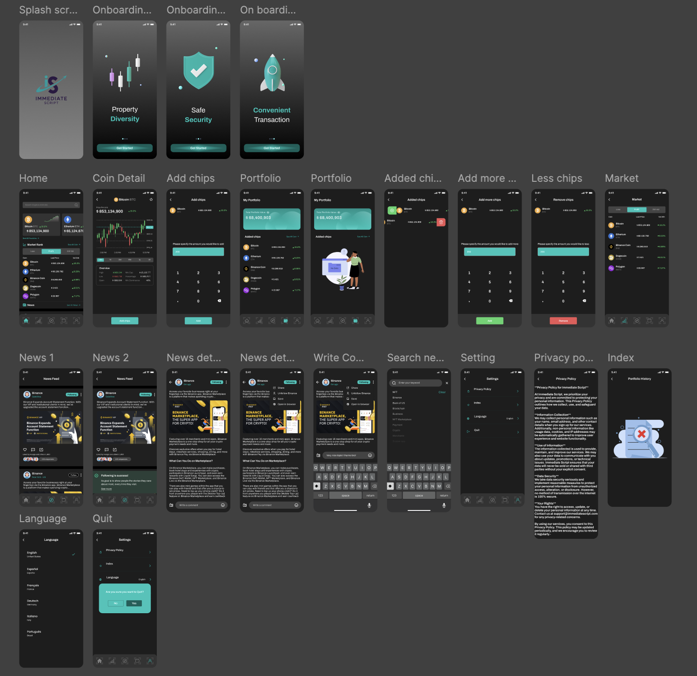This screenshot has width=697, height=676.
Task: Tap the amount input field on Add chips screen
Action: (x=198, y=252)
